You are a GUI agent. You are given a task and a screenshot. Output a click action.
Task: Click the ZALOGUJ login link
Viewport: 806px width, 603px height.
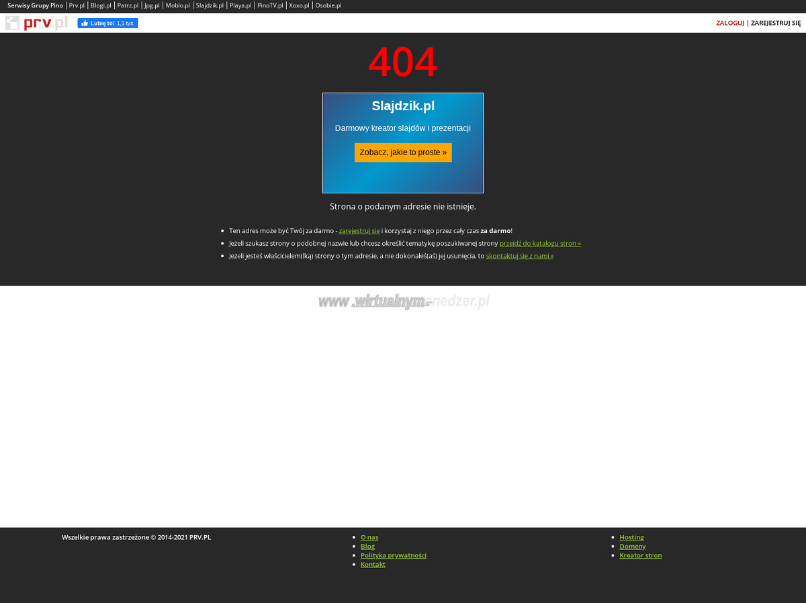tap(730, 23)
